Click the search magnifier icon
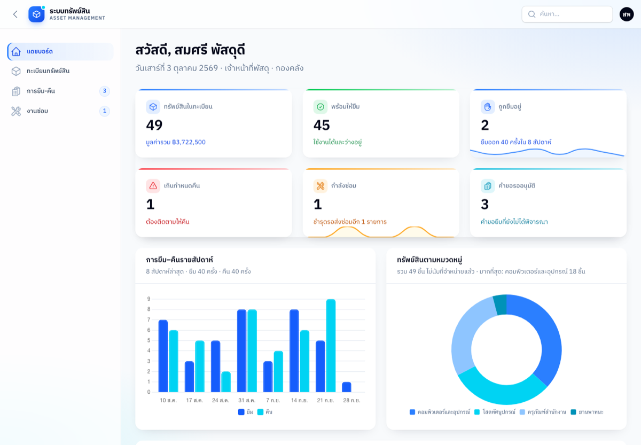This screenshot has height=445, width=641. click(x=531, y=14)
